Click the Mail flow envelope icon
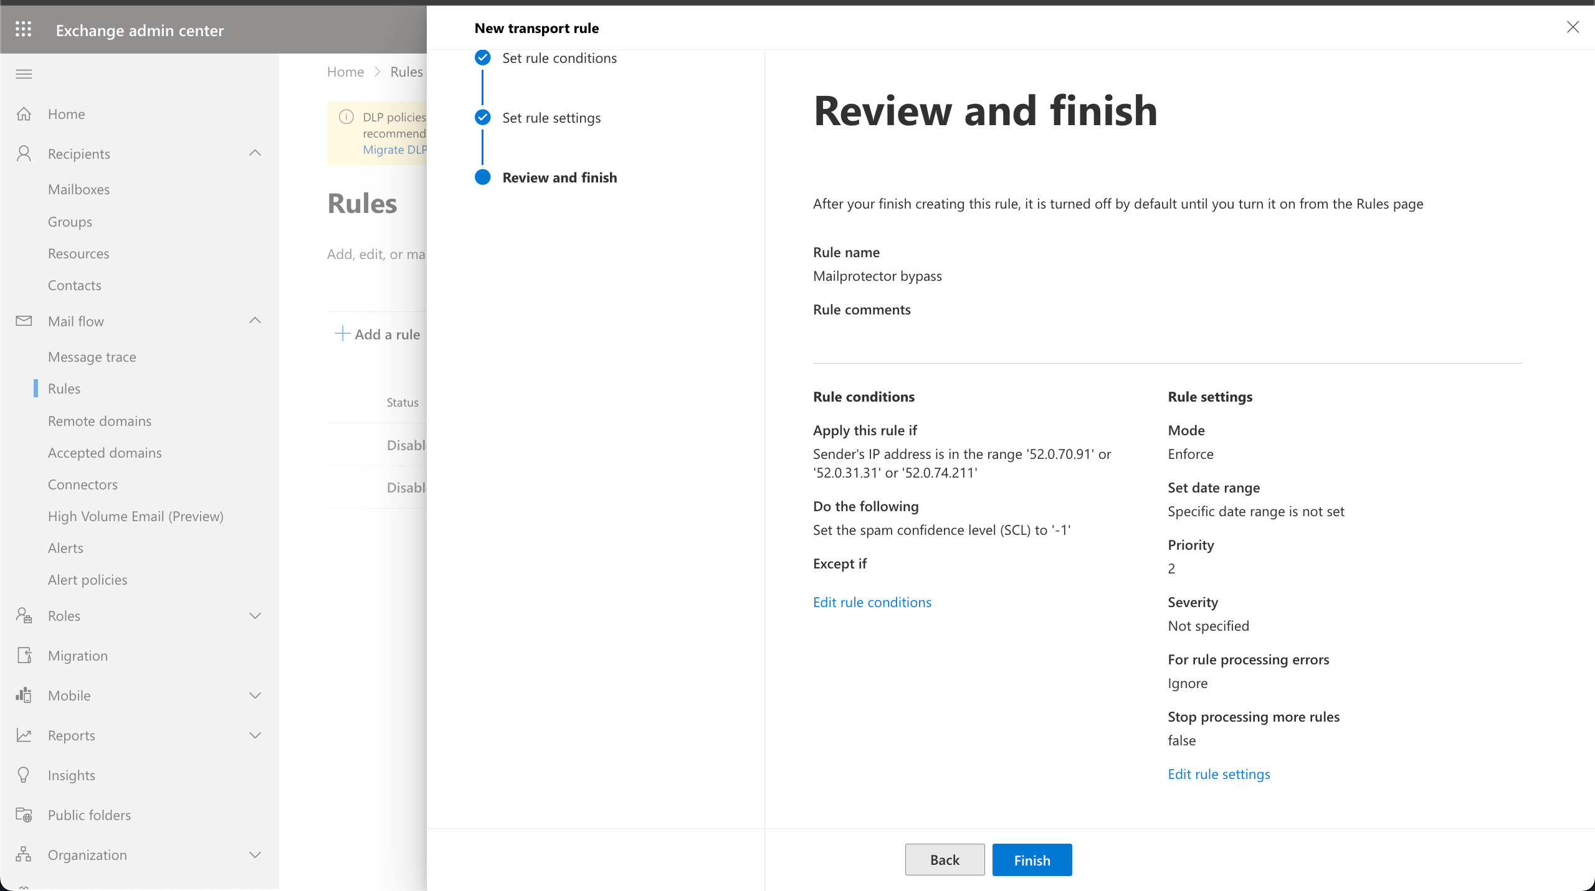 (x=24, y=321)
